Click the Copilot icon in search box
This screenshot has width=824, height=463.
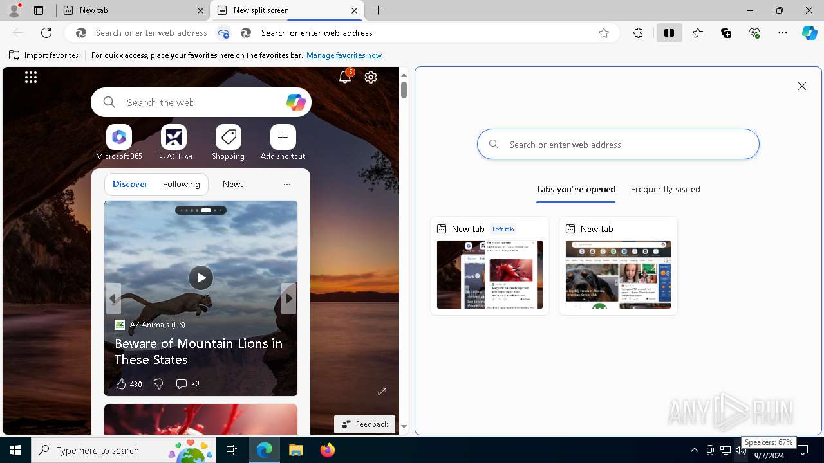(295, 102)
